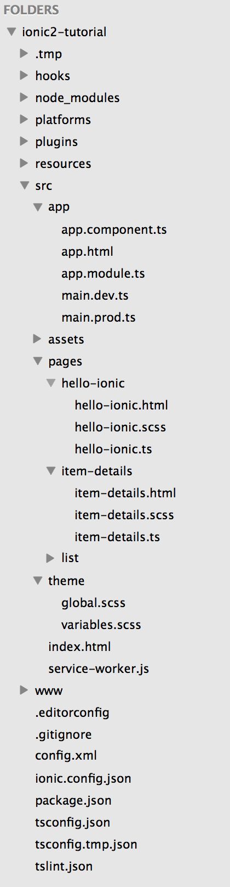Expand the list folder arrow
230x887 pixels.
click(x=50, y=558)
